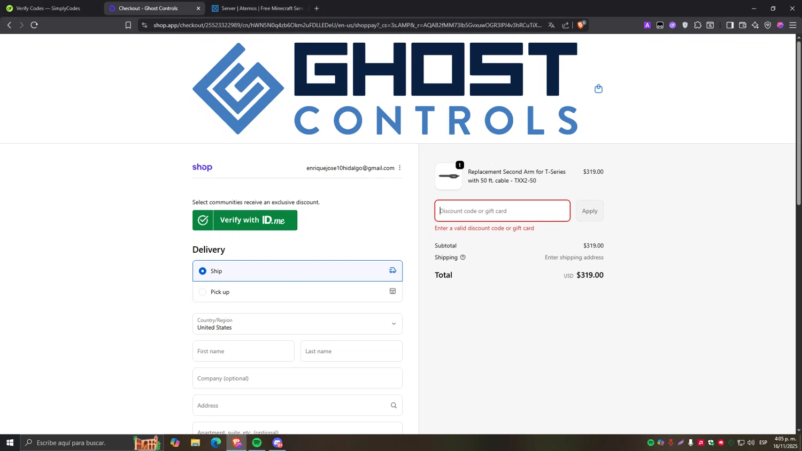Open Microsoft Edge from the taskbar
Screen dimensions: 802x451
pos(216,442)
